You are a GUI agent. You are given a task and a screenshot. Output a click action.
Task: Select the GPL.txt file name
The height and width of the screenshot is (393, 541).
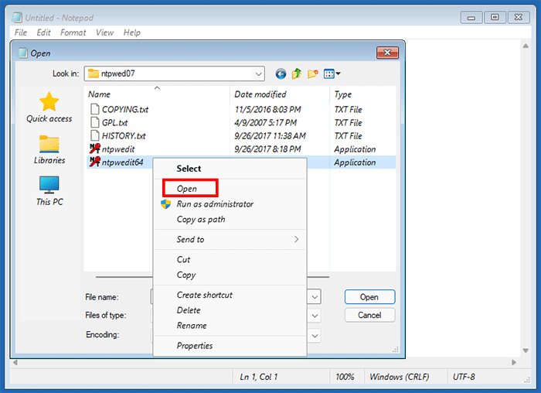pyautogui.click(x=114, y=122)
